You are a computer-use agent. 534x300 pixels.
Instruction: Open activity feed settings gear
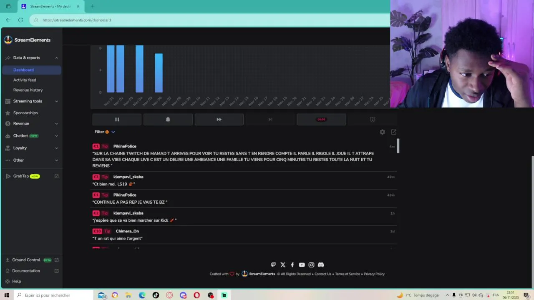[x=383, y=132]
